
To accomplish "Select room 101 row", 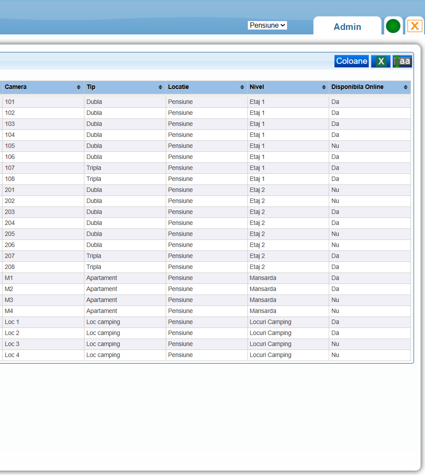I will (10, 102).
